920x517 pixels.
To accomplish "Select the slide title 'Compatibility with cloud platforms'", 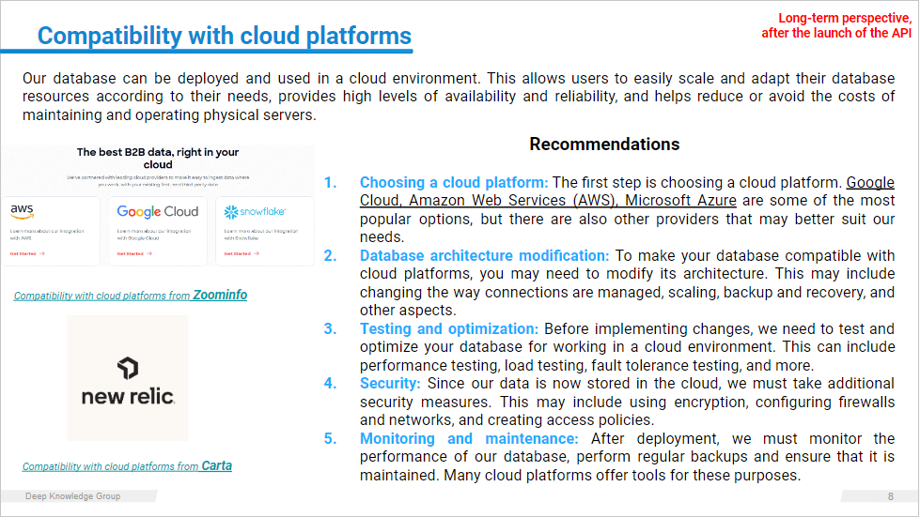I will coord(224,37).
